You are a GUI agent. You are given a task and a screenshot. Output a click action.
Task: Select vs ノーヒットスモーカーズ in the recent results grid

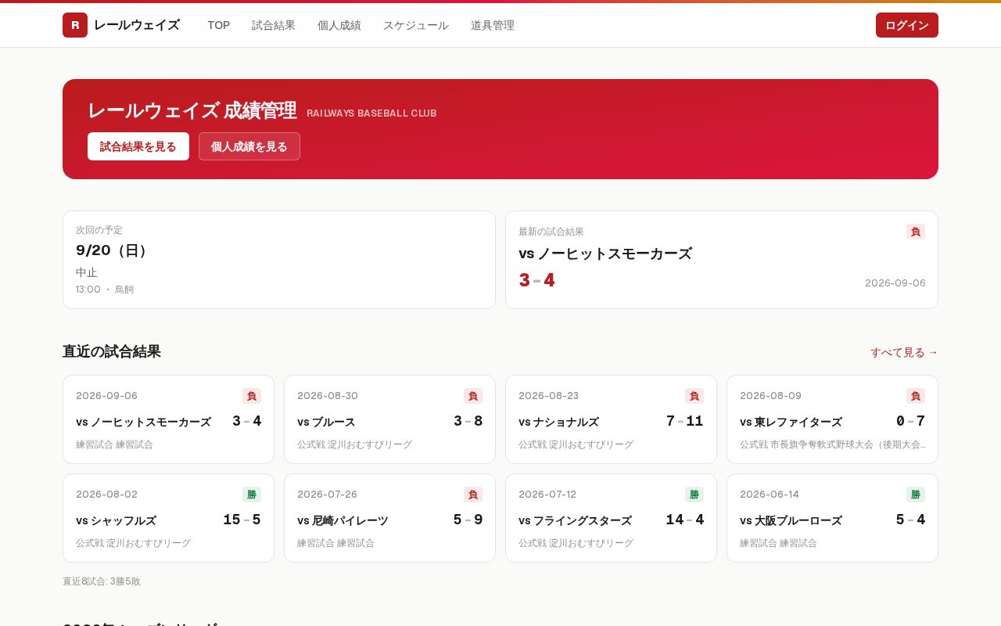(x=143, y=422)
